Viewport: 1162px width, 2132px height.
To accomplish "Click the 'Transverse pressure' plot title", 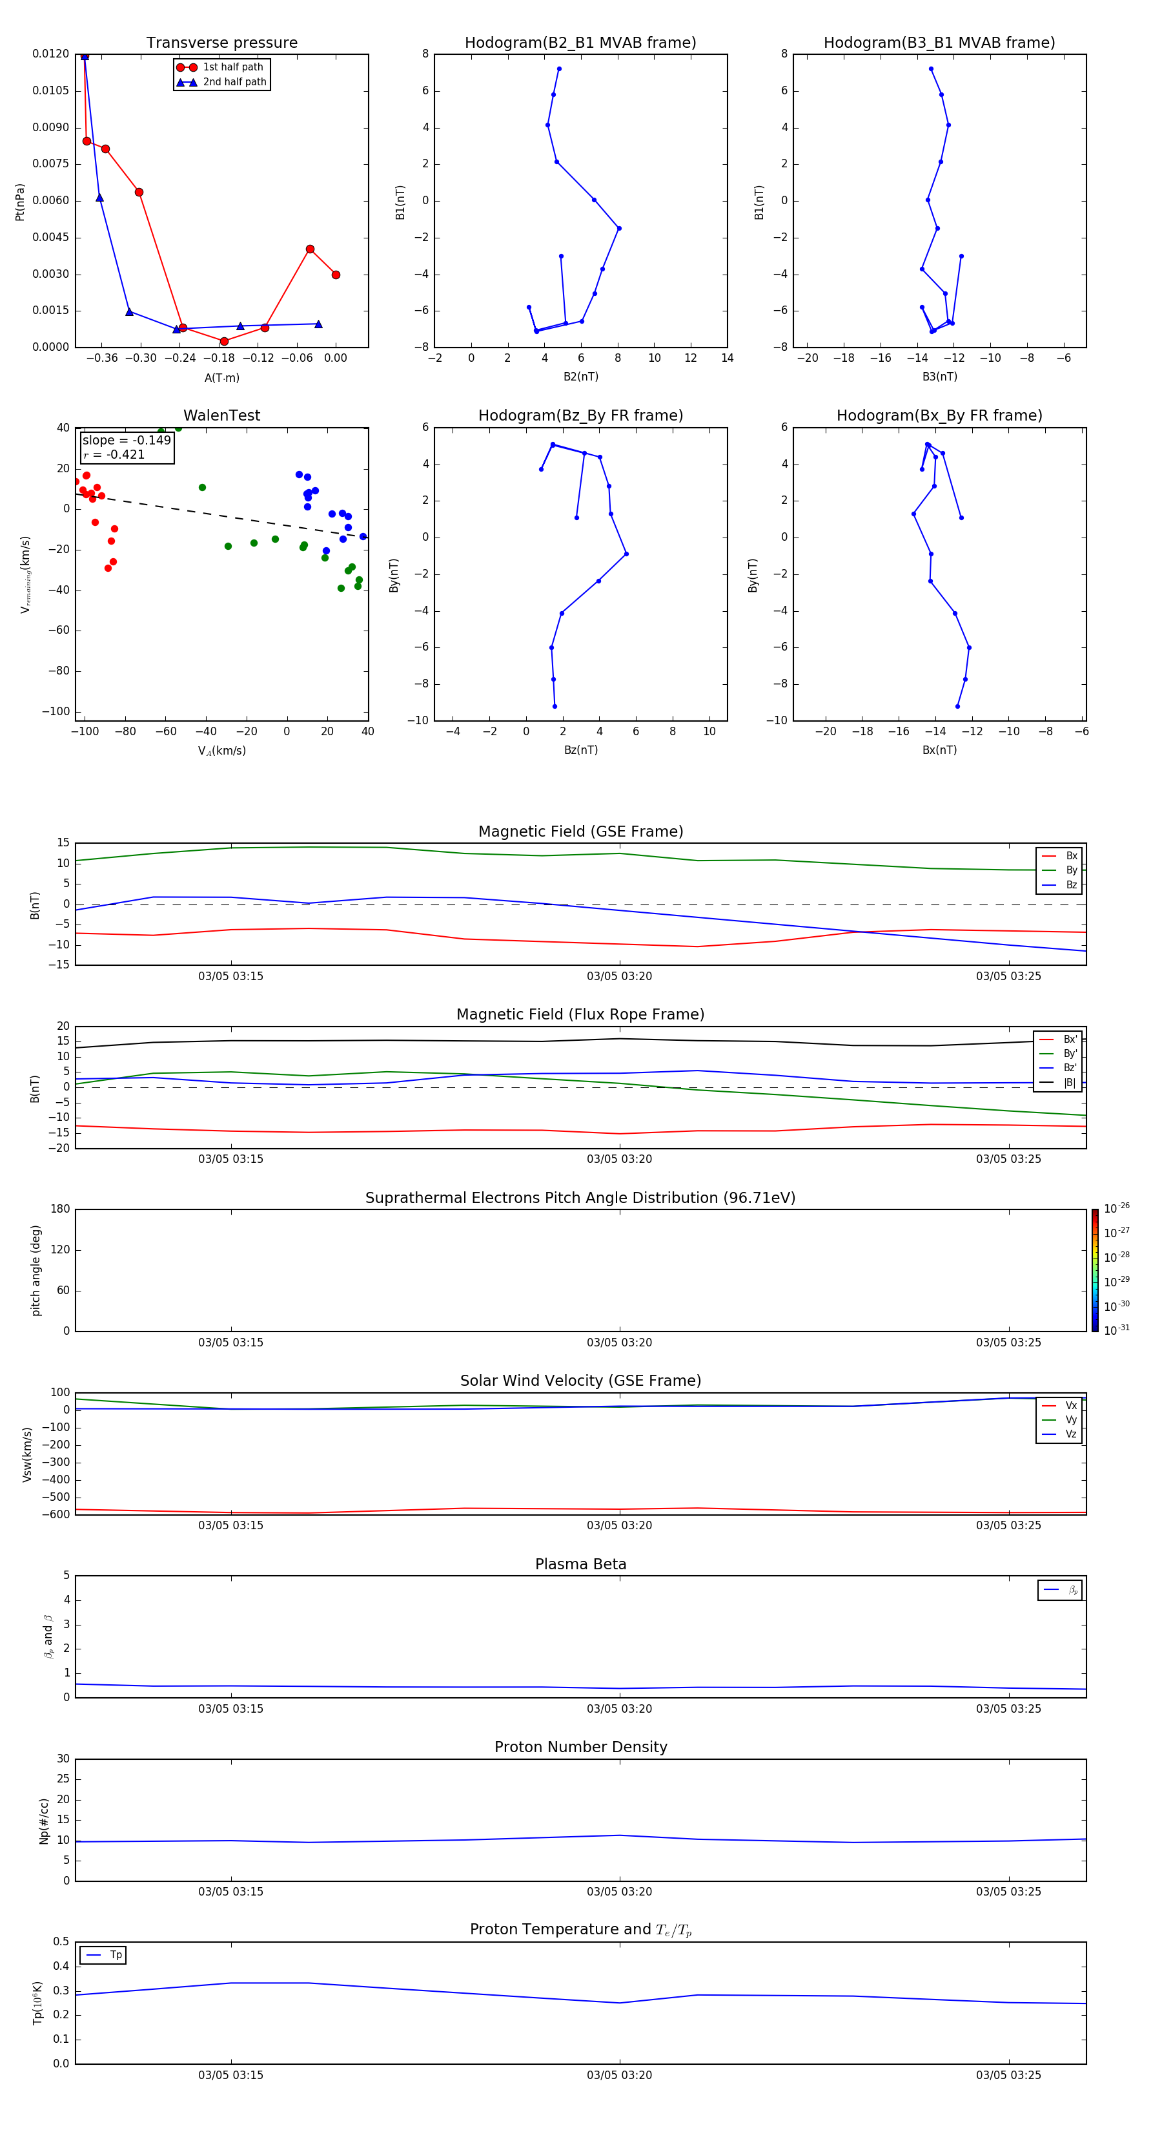I will point(221,43).
